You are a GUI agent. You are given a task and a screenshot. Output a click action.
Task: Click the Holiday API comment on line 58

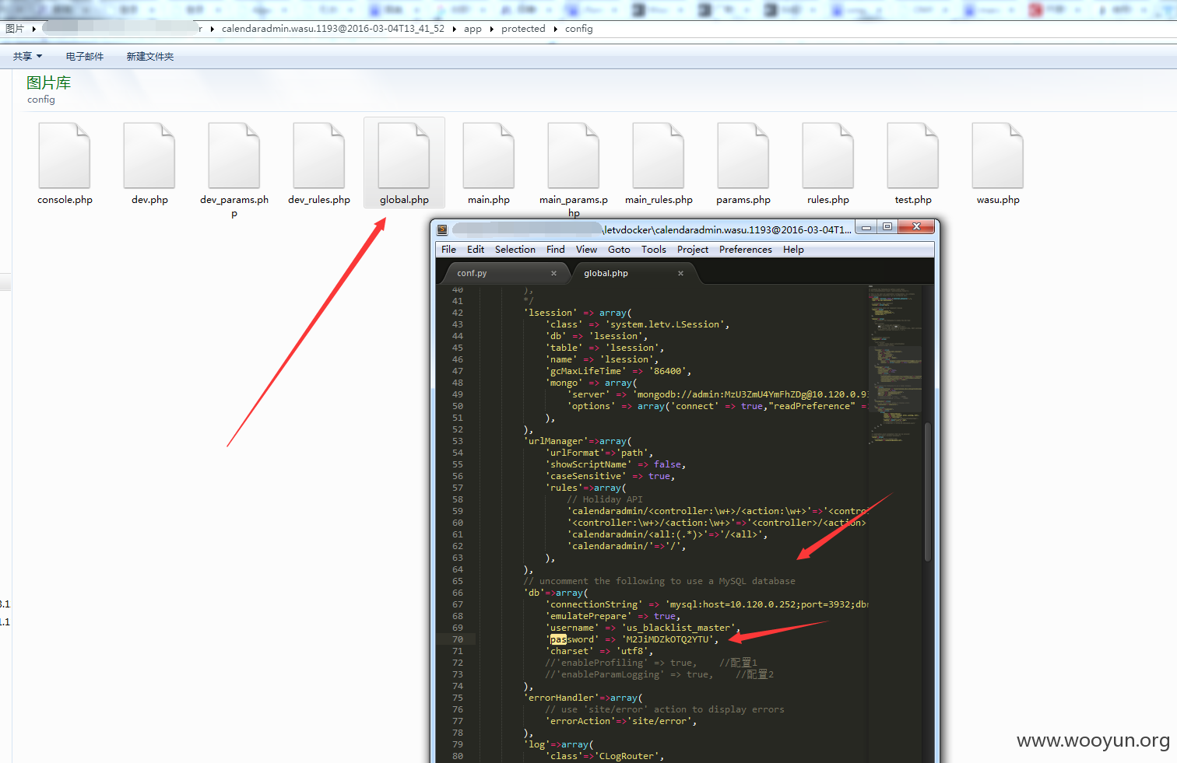coord(605,499)
